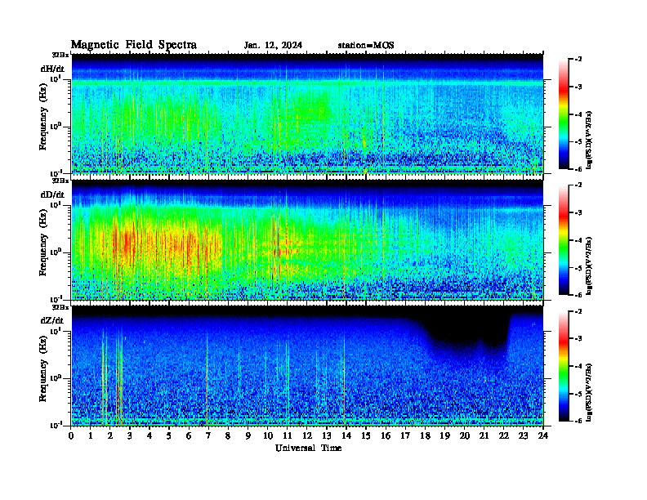This screenshot has height=500, width=647.
Task: Click the 10^0 frequency tick of dH/dt panel
Action: (x=56, y=126)
